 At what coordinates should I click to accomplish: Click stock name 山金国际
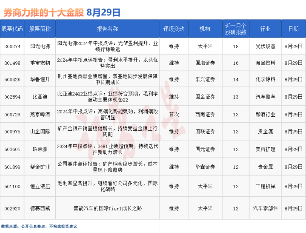click(40, 132)
